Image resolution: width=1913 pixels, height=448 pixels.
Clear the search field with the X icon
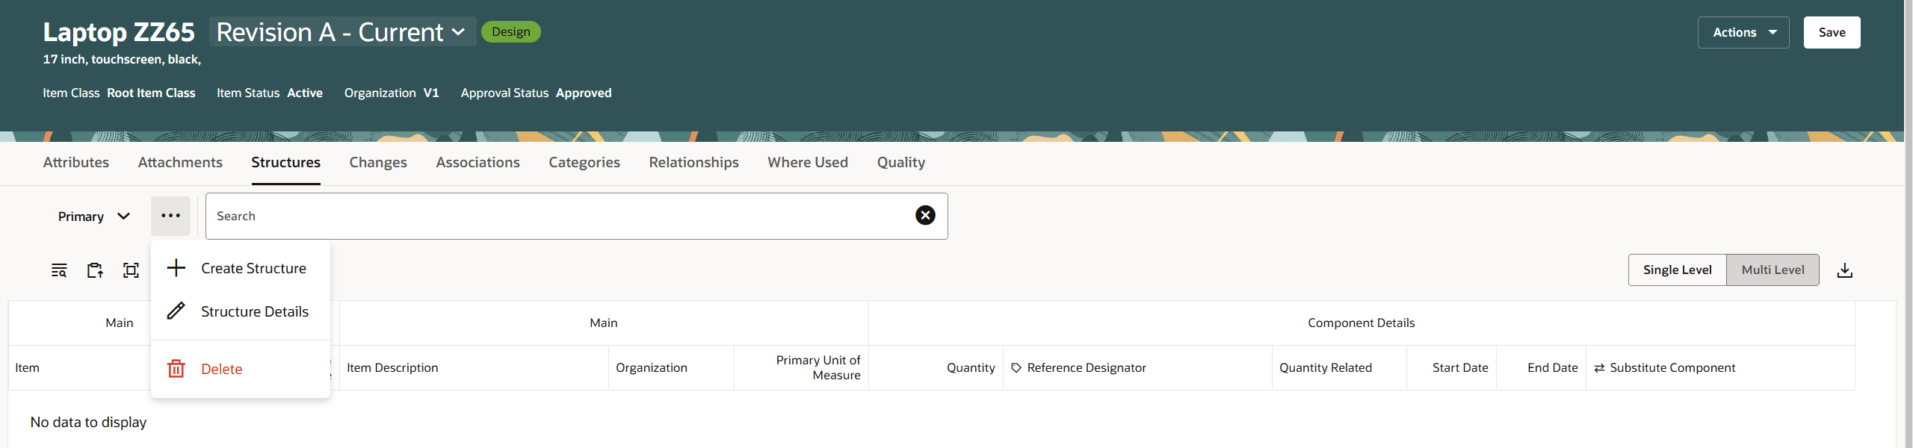click(925, 216)
